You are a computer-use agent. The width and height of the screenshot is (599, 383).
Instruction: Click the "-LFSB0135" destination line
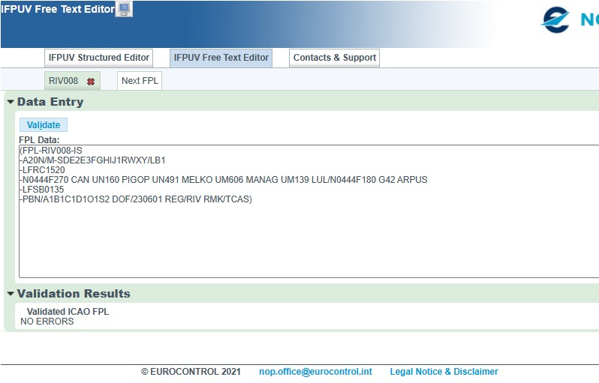pyautogui.click(x=41, y=190)
